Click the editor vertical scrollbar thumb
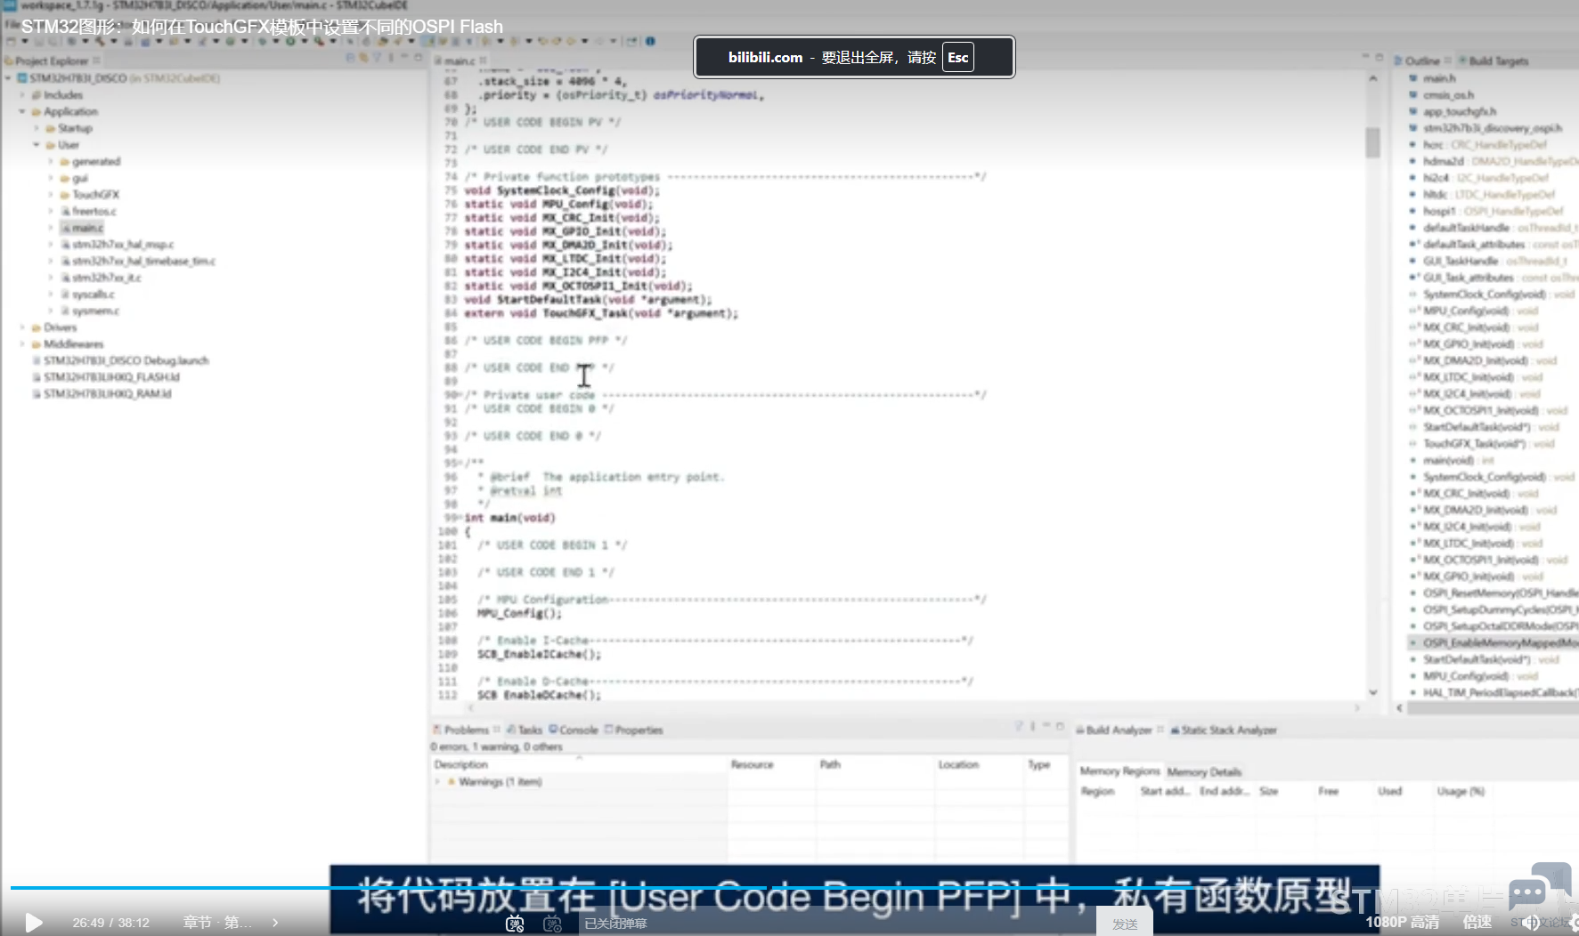The width and height of the screenshot is (1579, 936). 1372,142
